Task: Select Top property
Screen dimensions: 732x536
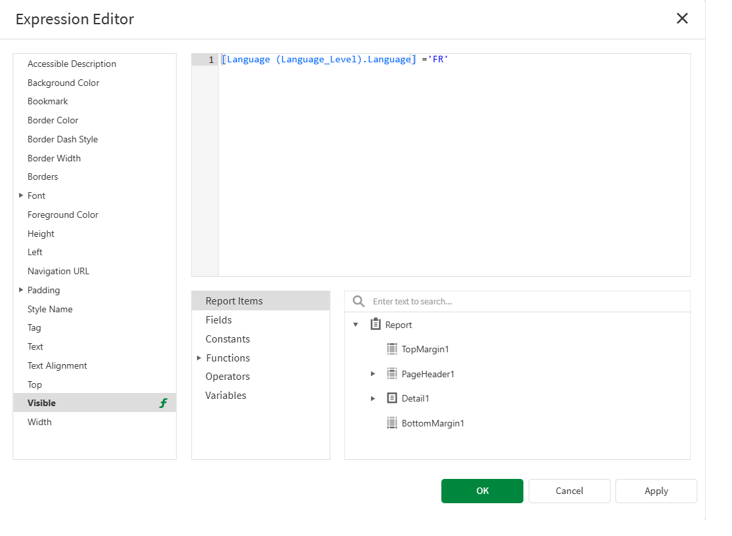Action: tap(35, 385)
